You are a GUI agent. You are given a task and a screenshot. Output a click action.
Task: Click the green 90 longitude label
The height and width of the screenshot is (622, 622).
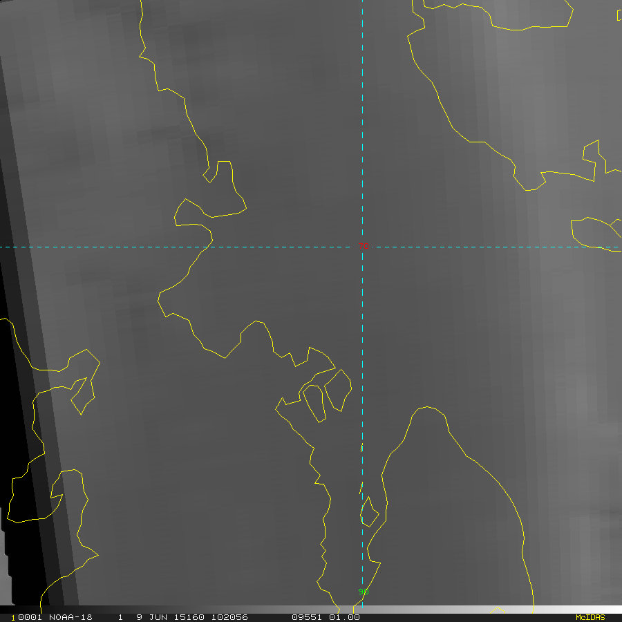pyautogui.click(x=364, y=592)
